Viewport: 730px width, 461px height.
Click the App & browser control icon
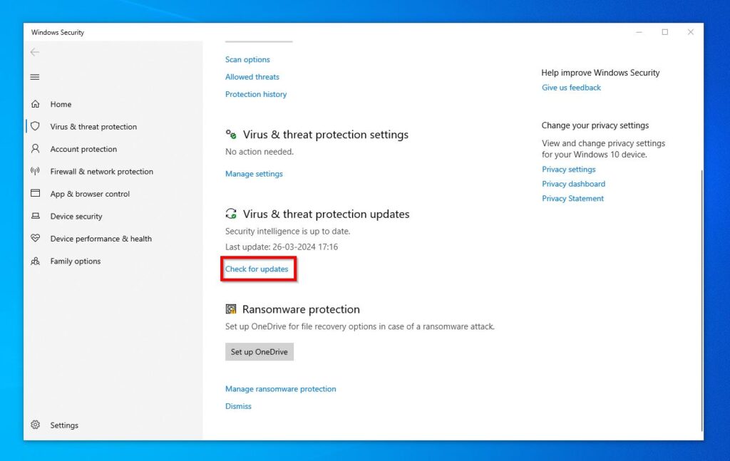pyautogui.click(x=36, y=194)
